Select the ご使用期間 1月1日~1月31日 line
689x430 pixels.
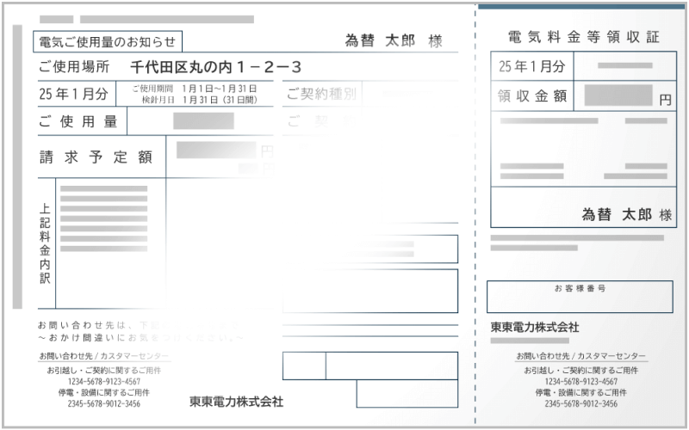195,89
